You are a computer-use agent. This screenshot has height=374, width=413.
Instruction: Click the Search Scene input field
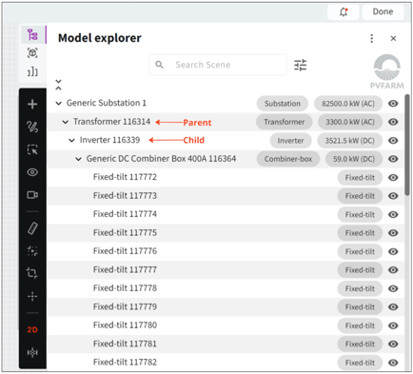[x=218, y=65]
